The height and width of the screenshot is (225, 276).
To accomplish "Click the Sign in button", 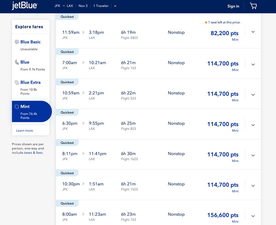I will pyautogui.click(x=233, y=6).
